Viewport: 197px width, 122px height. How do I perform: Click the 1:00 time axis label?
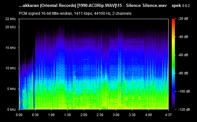coord(51,115)
